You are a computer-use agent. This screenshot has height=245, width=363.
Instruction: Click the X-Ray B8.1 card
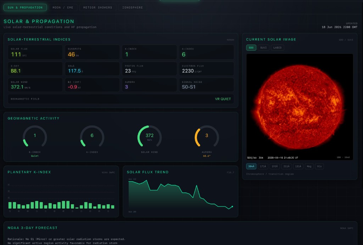coord(35,69)
